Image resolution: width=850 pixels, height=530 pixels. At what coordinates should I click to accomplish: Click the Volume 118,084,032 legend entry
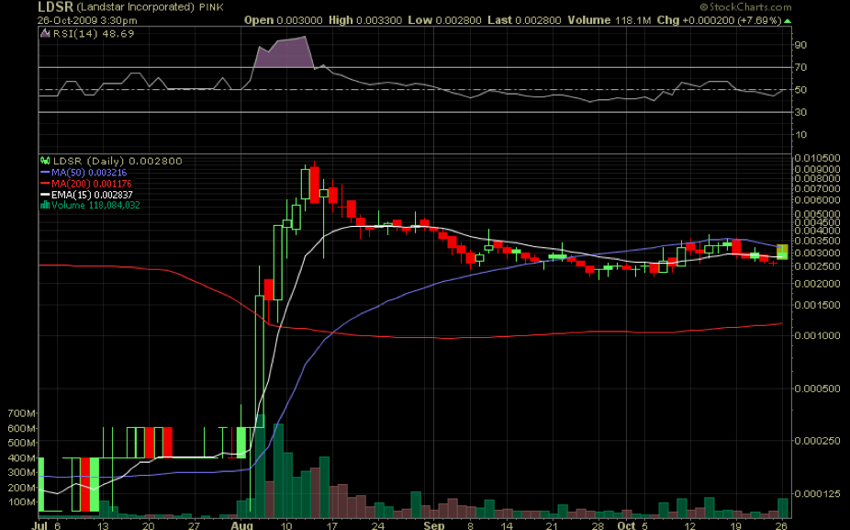point(95,205)
